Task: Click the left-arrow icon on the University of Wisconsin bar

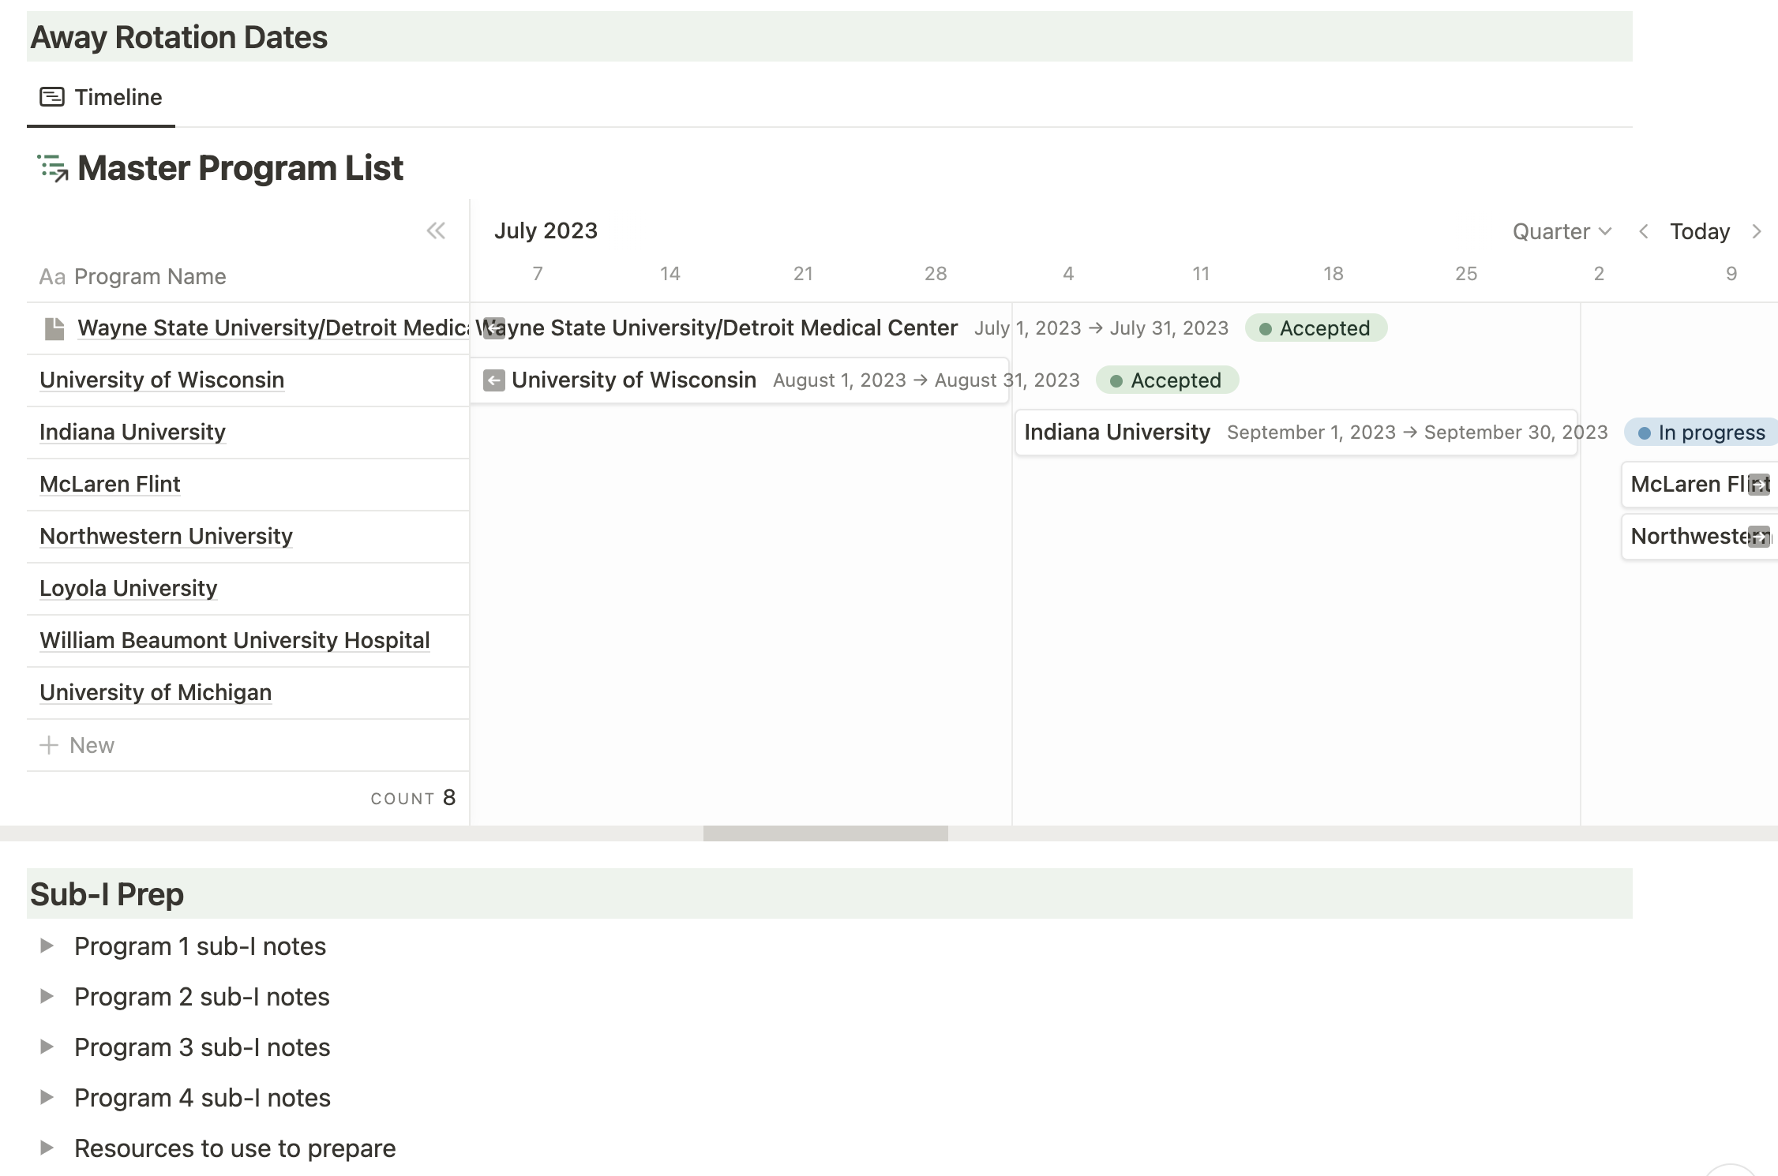Action: click(x=493, y=380)
